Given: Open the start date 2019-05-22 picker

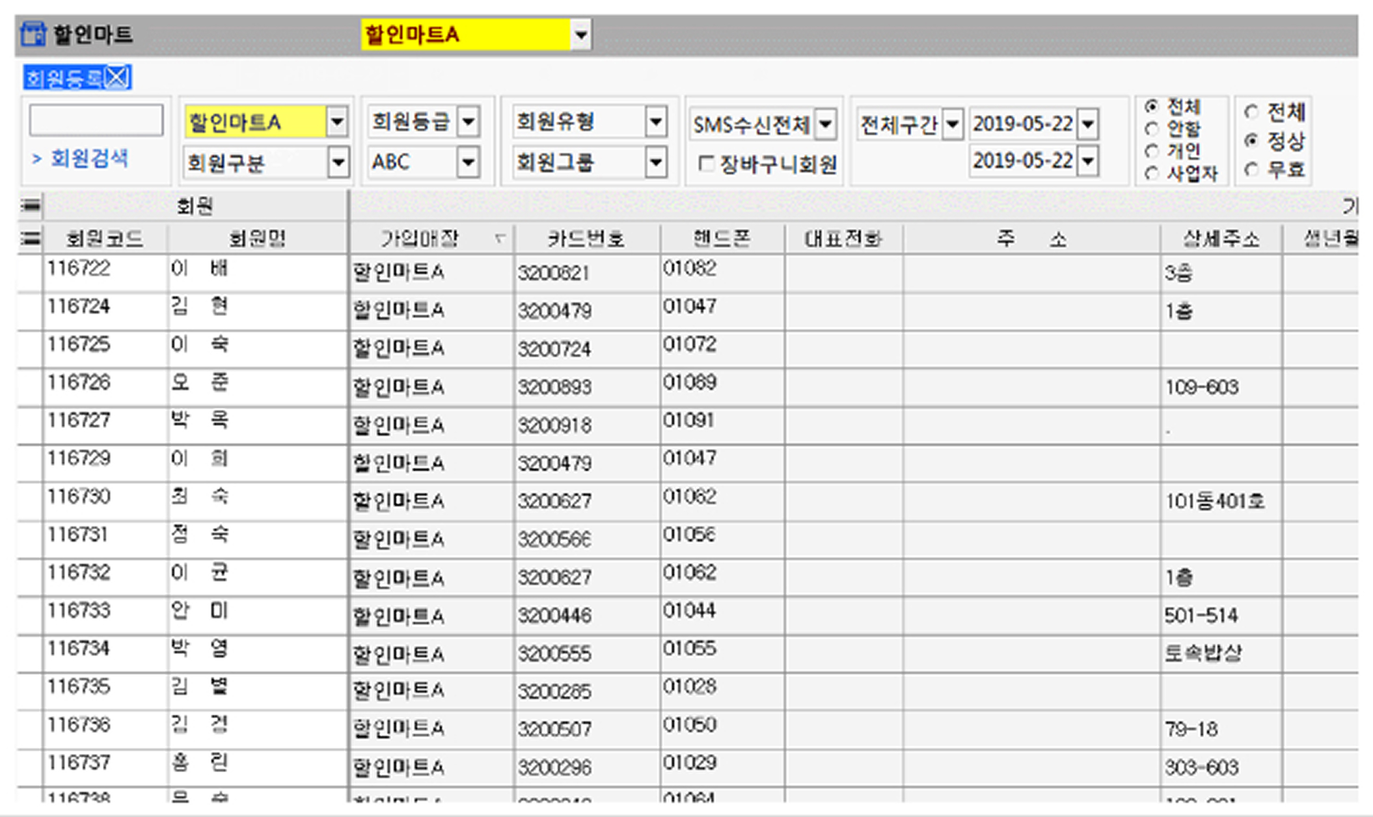Looking at the screenshot, I should coord(1088,124).
